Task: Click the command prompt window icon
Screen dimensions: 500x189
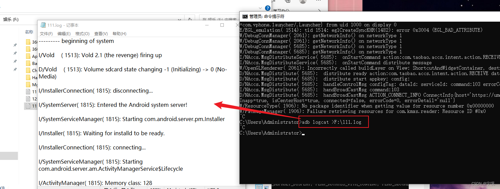Action: click(245, 16)
